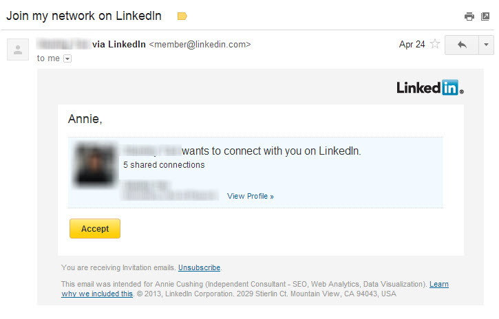This screenshot has height=319, width=499.
Task: Click the Unsubscribe link
Action: 200,267
